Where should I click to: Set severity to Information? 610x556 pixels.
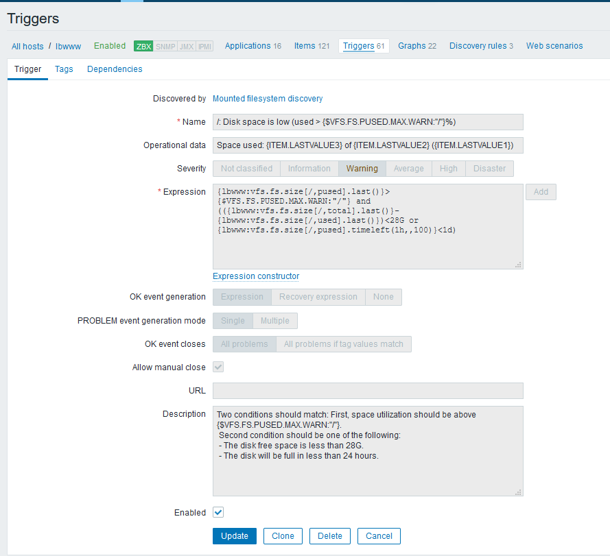[309, 169]
